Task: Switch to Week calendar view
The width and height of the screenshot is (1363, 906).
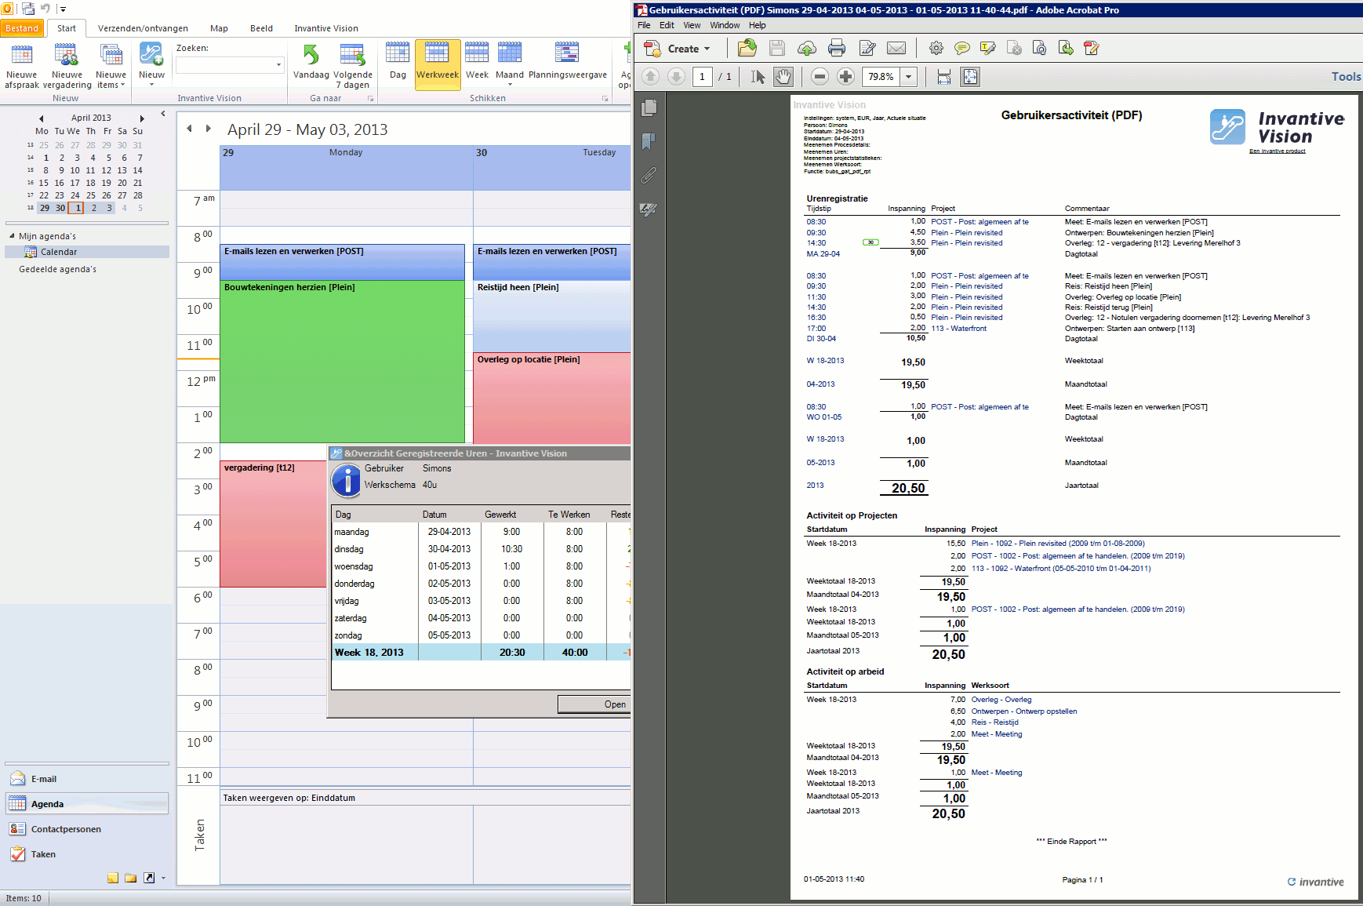Action: point(477,62)
